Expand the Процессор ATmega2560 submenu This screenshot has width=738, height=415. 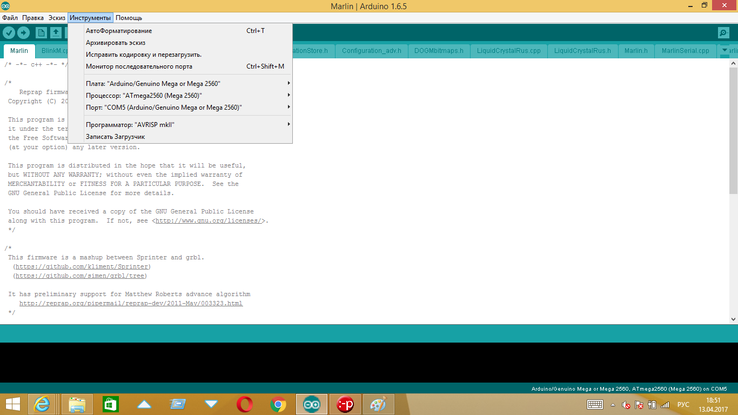point(180,95)
